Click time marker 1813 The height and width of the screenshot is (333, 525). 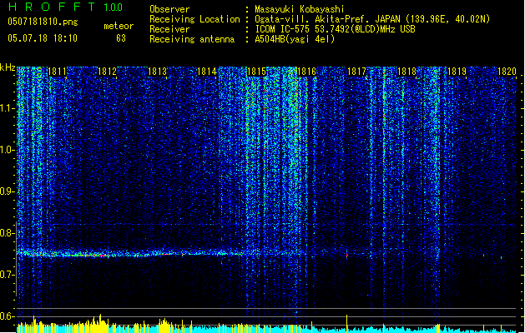[x=157, y=72]
